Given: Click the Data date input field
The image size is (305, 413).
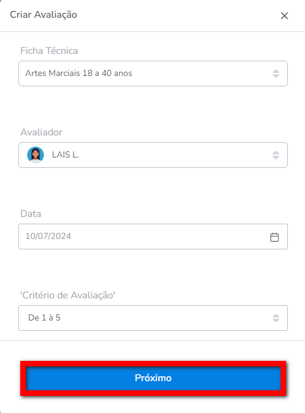Looking at the screenshot, I should [x=153, y=237].
